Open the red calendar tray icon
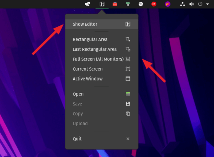The width and height of the screenshot is (214, 157). coord(115,4)
